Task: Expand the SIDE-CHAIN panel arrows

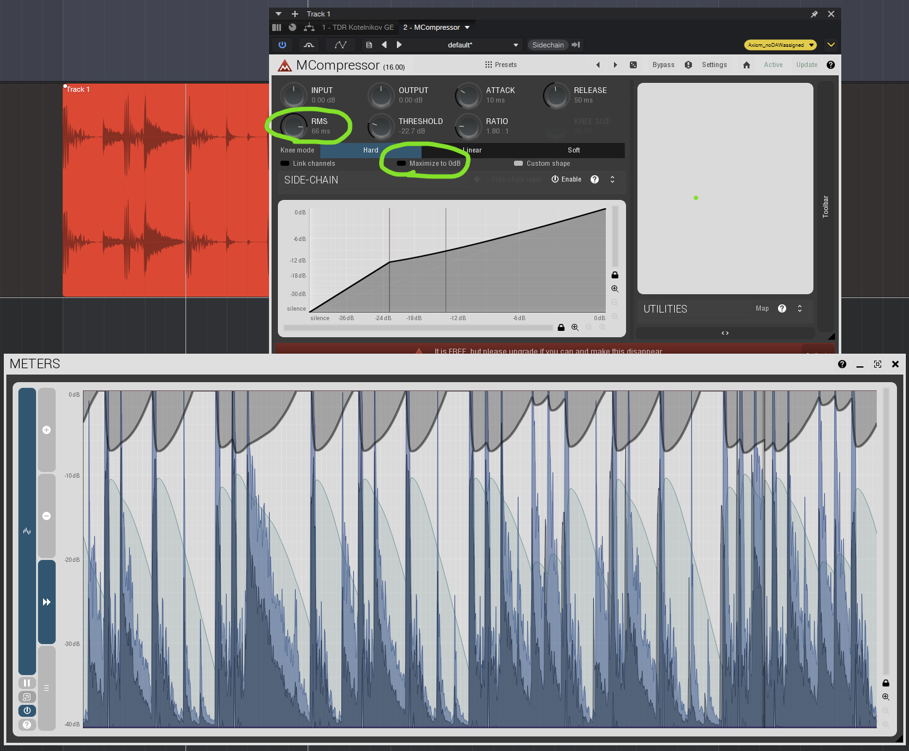Action: 612,179
